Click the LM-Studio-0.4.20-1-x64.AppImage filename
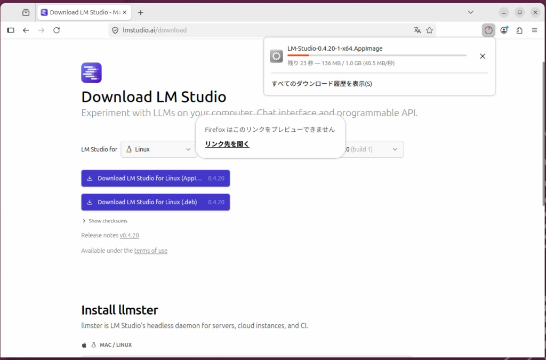The image size is (546, 360). click(x=335, y=49)
